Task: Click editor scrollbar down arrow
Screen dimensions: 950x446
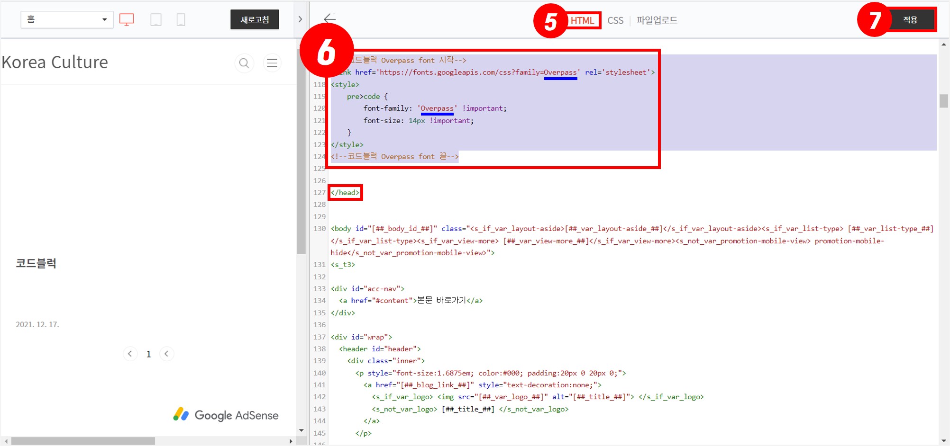Action: [944, 441]
